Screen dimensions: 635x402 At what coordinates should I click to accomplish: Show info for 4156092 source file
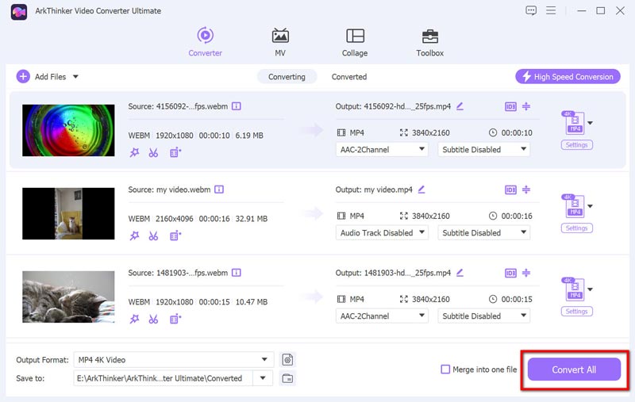coord(236,106)
